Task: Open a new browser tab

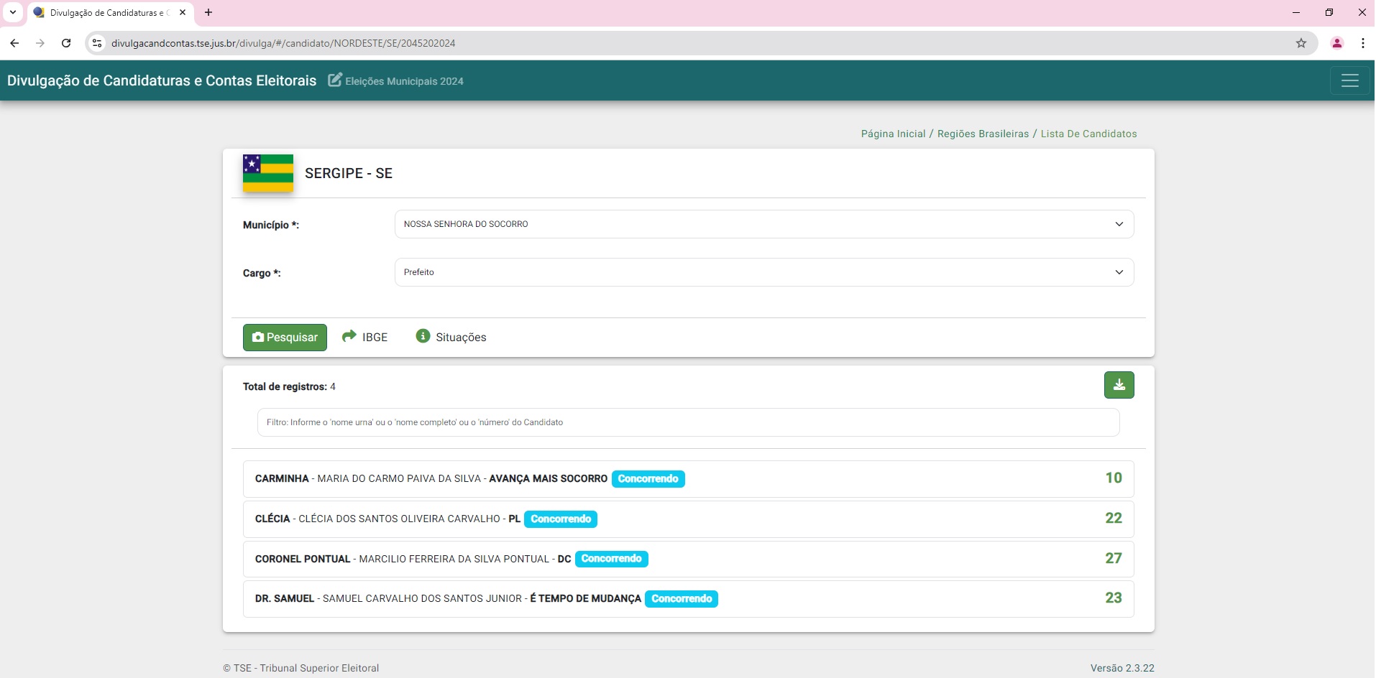Action: point(208,12)
